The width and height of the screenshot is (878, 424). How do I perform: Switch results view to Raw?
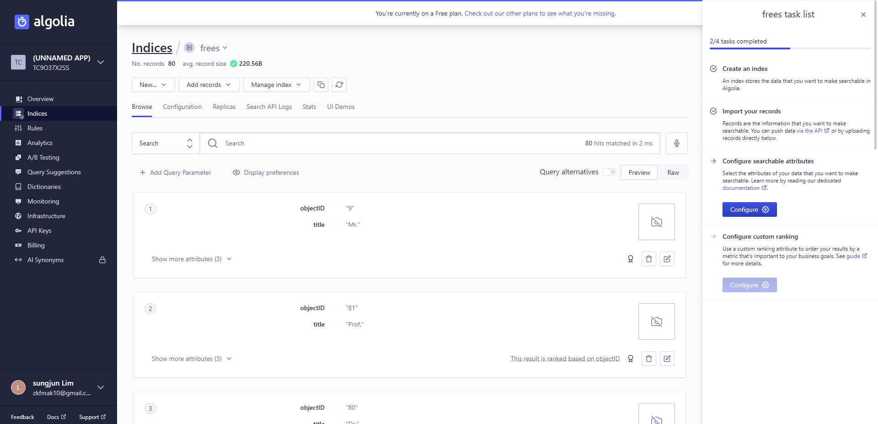[673, 172]
